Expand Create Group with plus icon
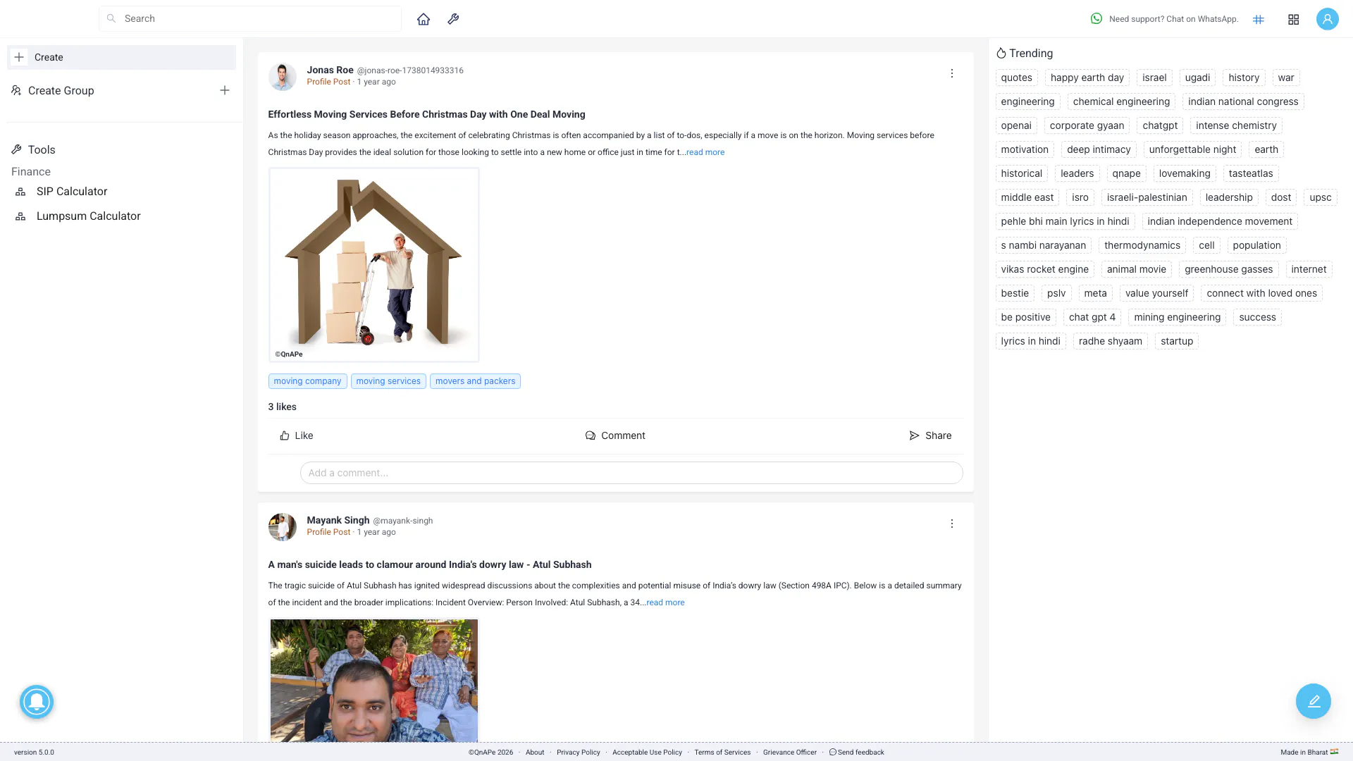Image resolution: width=1353 pixels, height=761 pixels. [x=224, y=90]
